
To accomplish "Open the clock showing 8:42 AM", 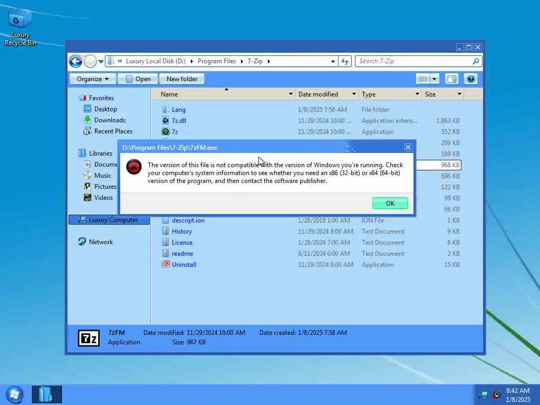I will point(518,391).
